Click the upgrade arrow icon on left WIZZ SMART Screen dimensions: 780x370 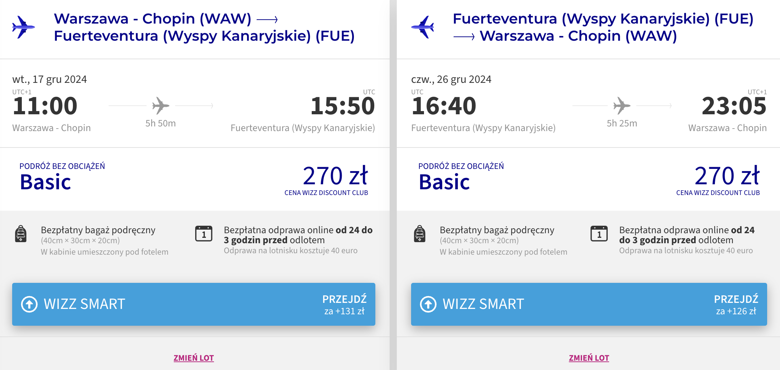[29, 304]
